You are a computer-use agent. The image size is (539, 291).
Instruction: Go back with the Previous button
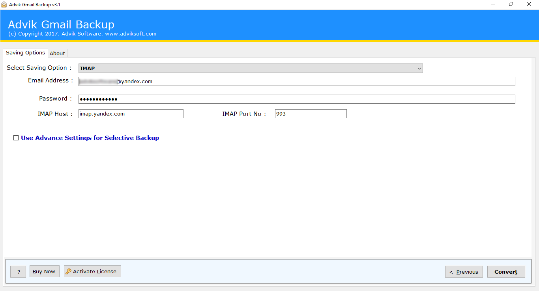[464, 272]
